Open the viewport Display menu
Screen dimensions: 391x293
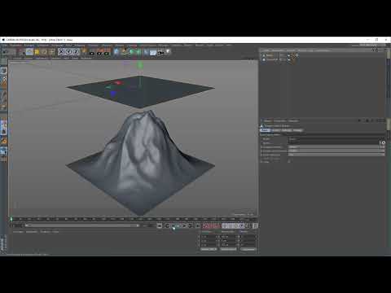pos(42,58)
